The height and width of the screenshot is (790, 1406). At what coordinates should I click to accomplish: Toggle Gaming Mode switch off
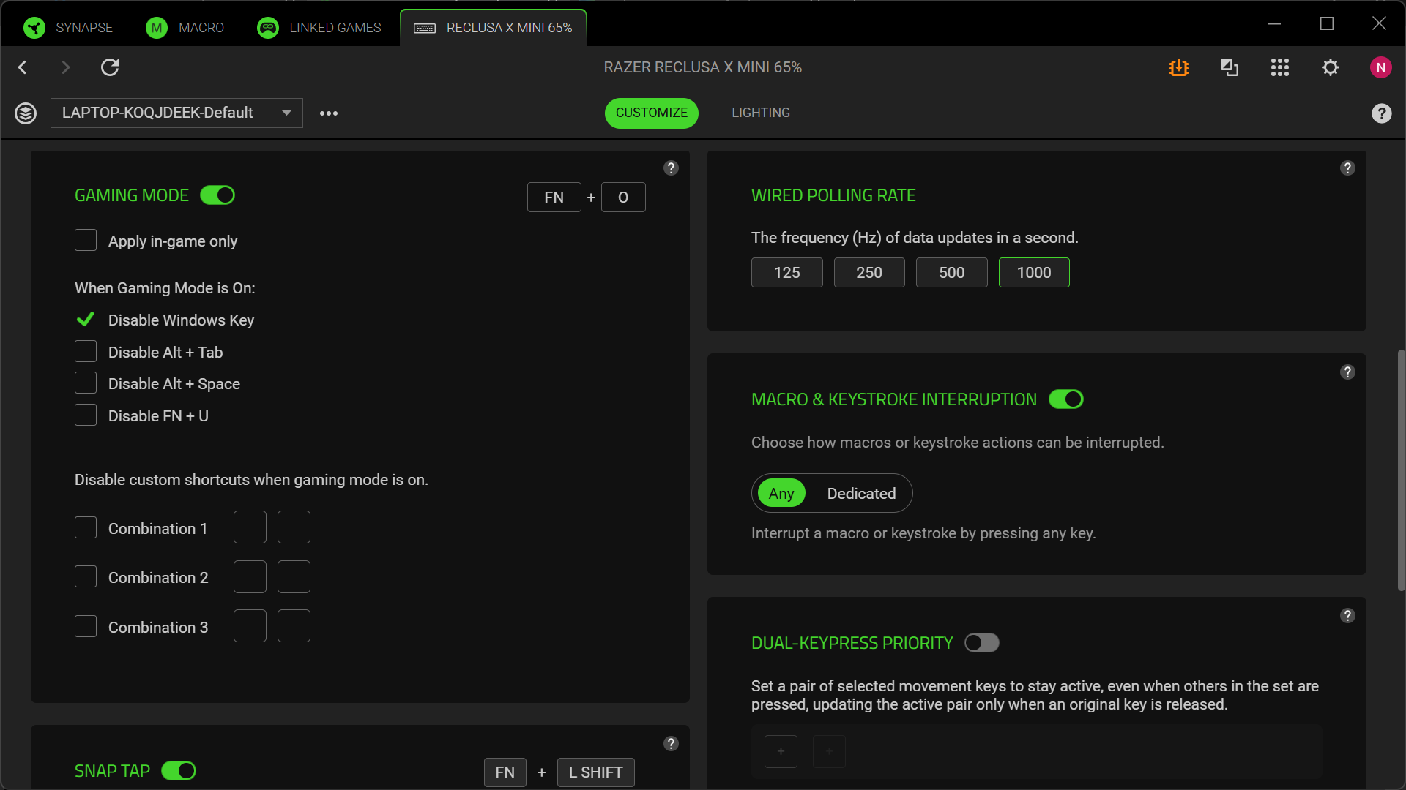(217, 195)
